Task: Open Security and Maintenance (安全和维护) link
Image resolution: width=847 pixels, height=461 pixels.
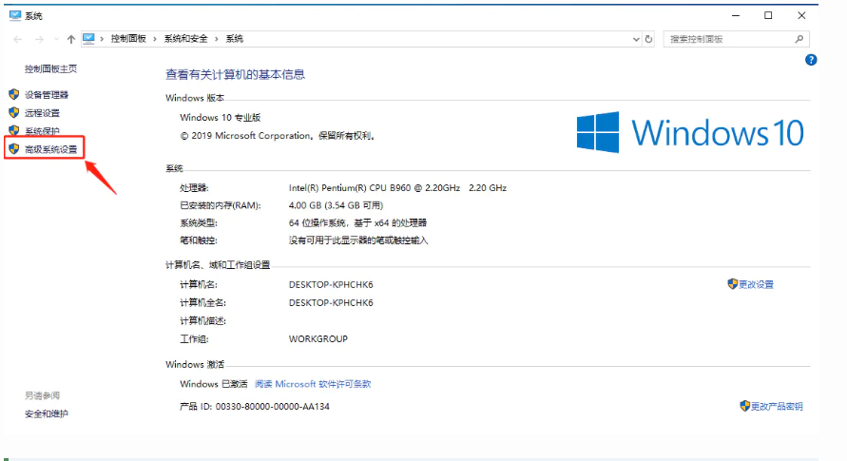Action: pos(47,414)
